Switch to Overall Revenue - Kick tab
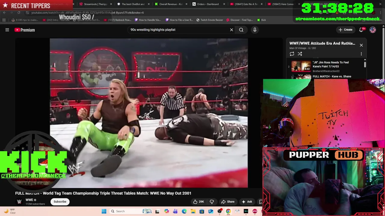 point(171,4)
